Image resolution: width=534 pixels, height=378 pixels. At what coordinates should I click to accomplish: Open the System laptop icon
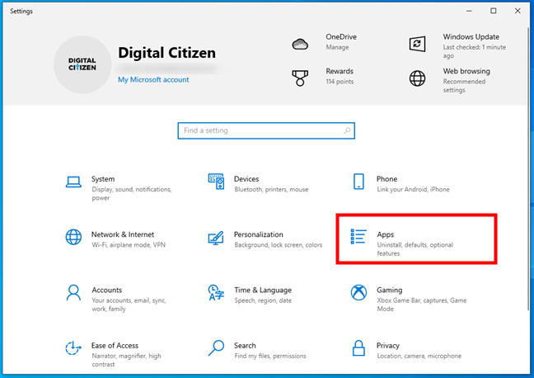[x=73, y=182]
